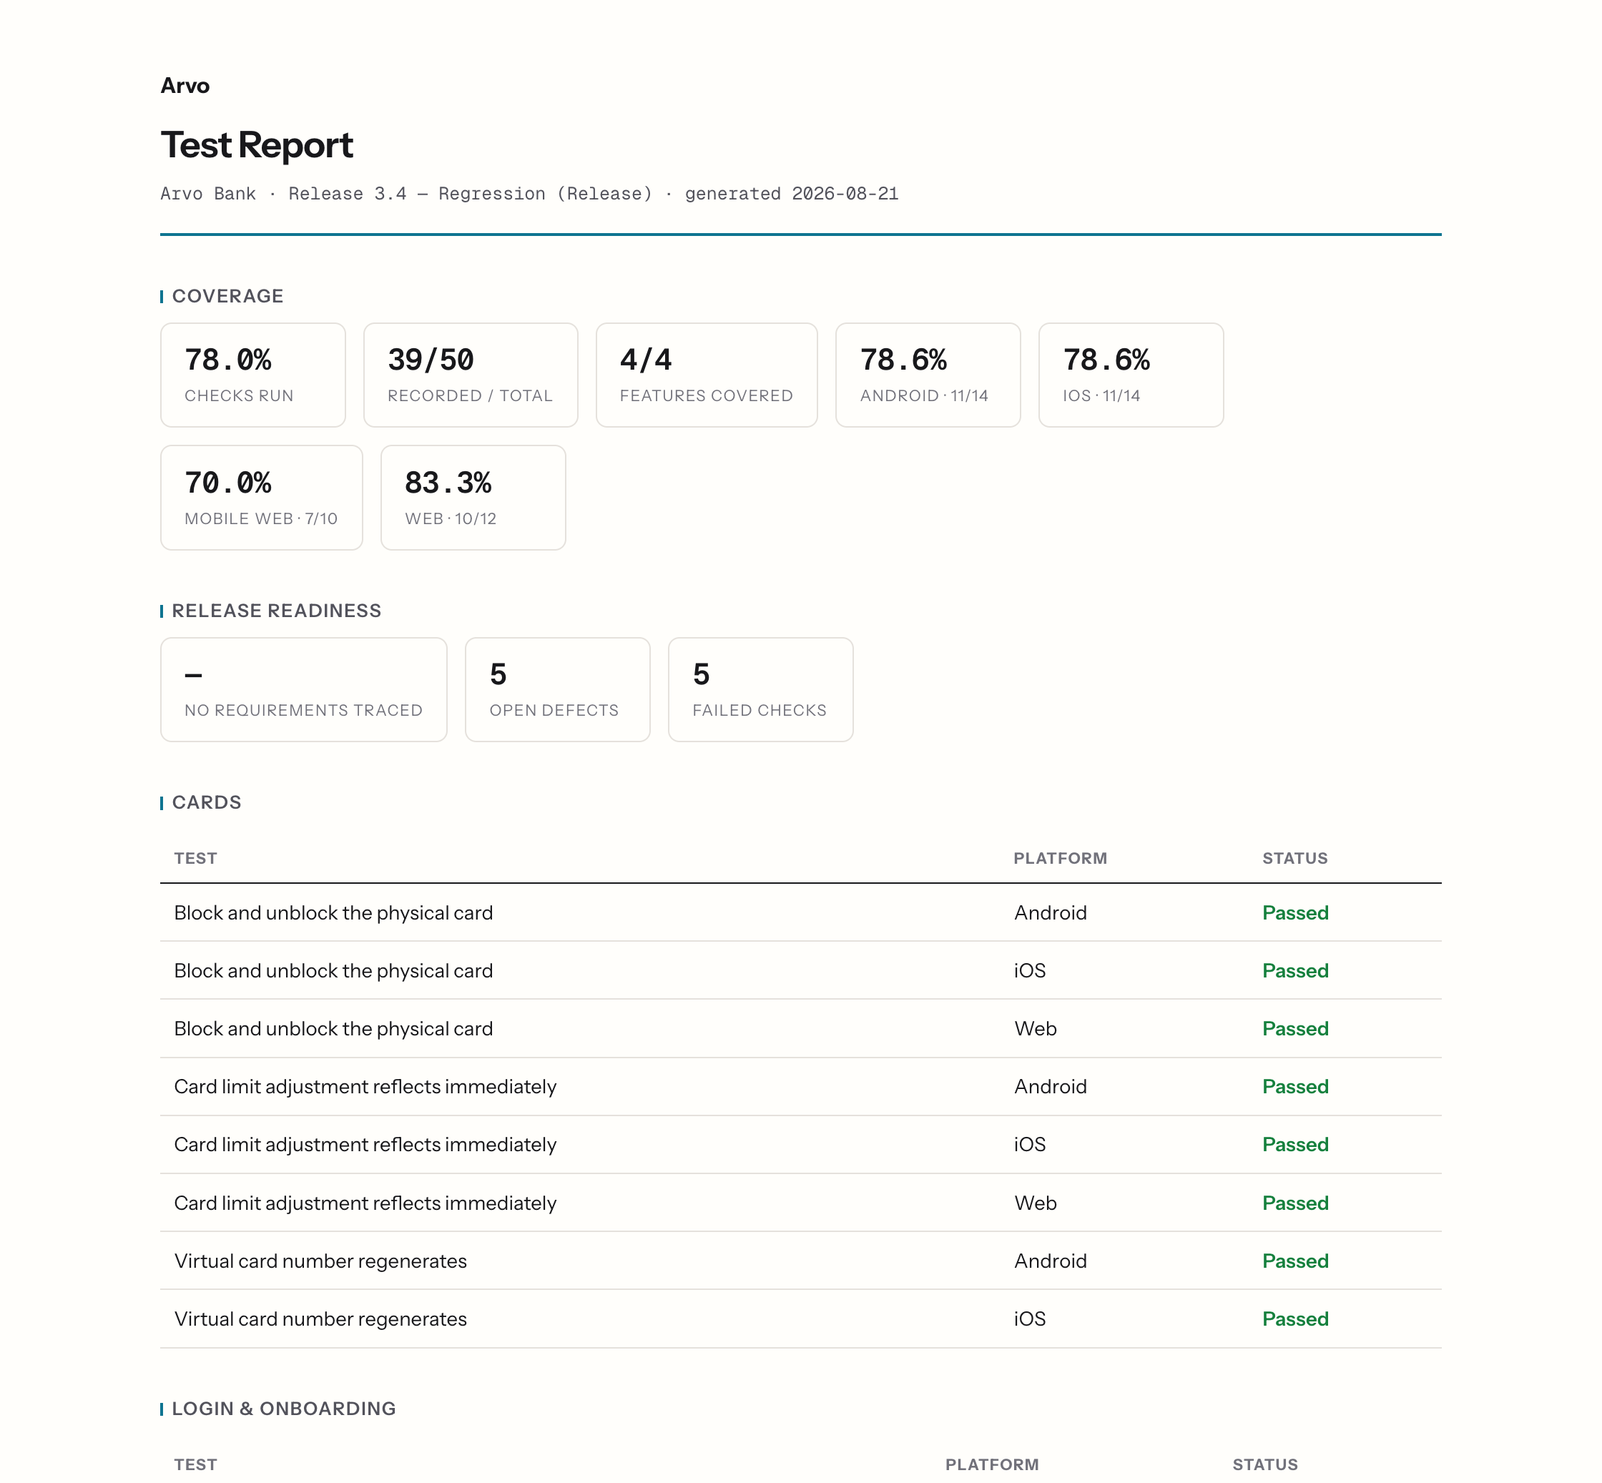Click the Arvo brand name at top
Viewport: 1602px width, 1483px height.
coord(185,86)
